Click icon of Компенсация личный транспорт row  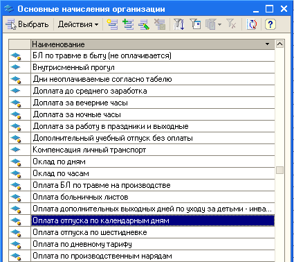pos(16,150)
